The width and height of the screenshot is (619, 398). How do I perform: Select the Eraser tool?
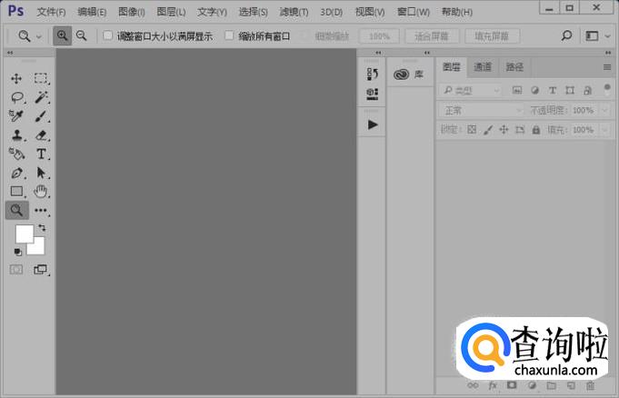41,135
